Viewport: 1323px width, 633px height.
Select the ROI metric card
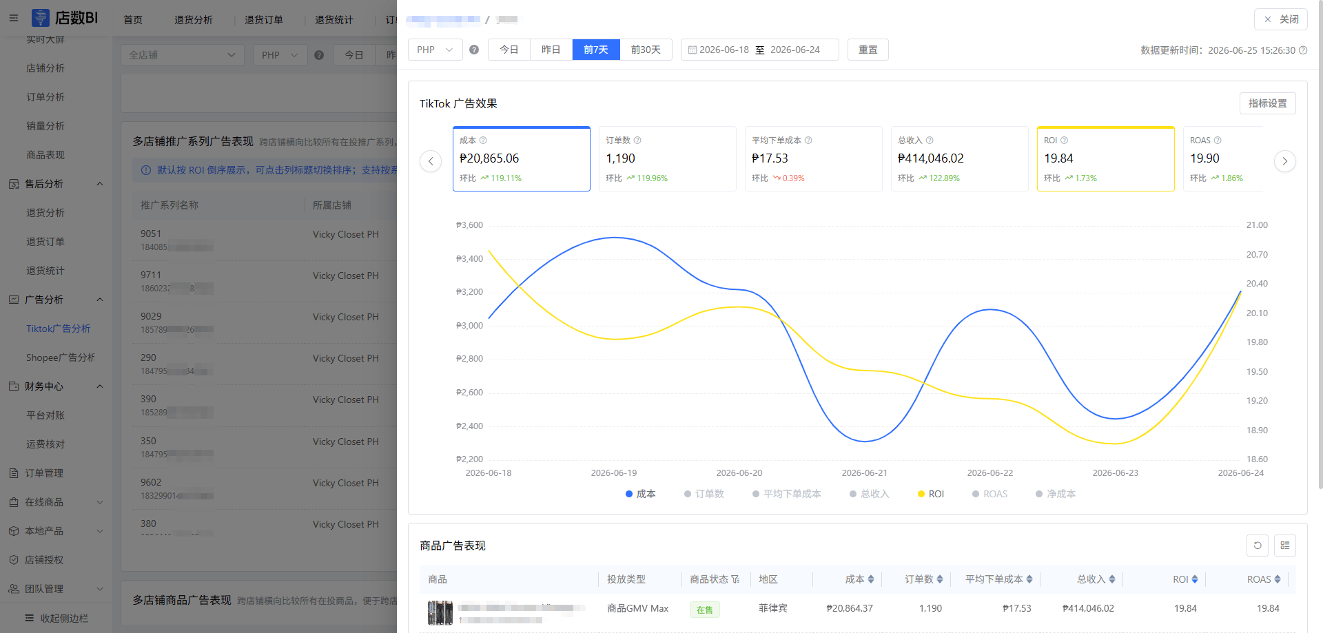click(x=1106, y=159)
